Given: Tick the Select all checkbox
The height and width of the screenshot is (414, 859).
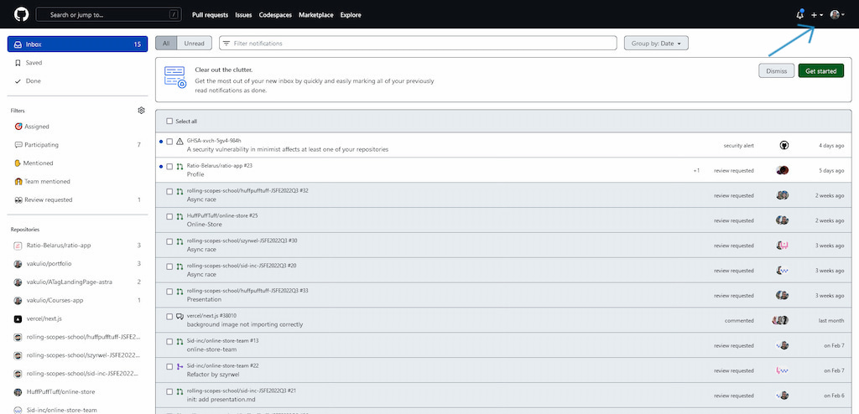Looking at the screenshot, I should (x=169, y=121).
